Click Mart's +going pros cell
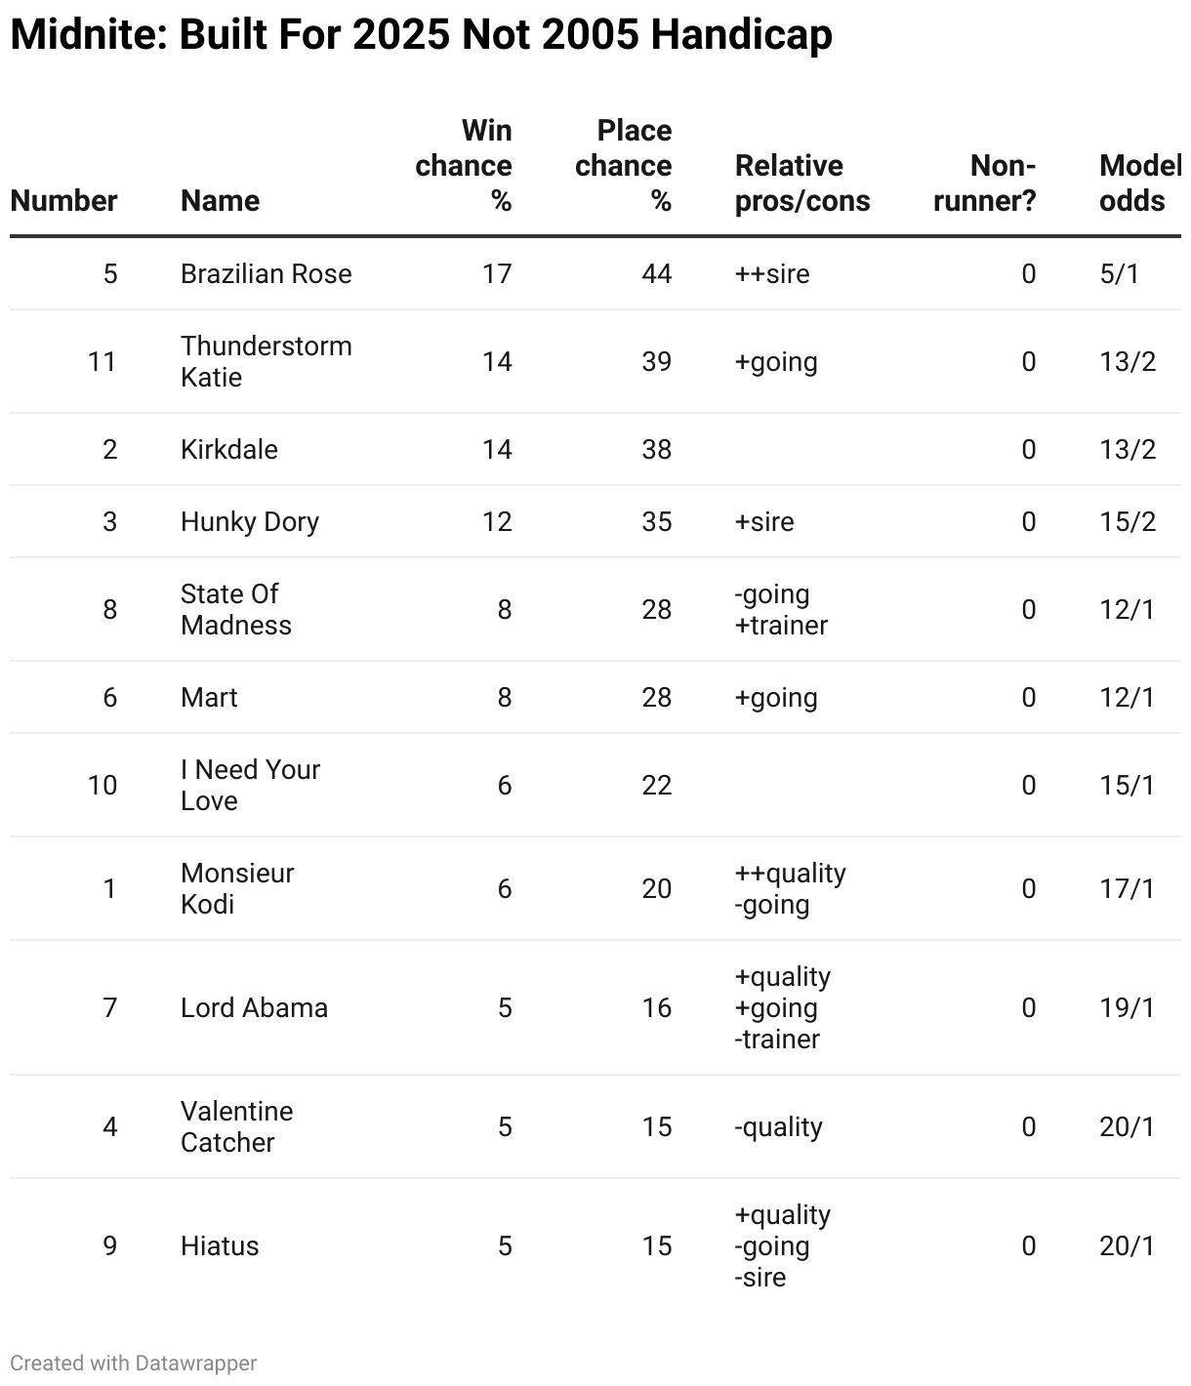The width and height of the screenshot is (1191, 1386). click(x=776, y=698)
